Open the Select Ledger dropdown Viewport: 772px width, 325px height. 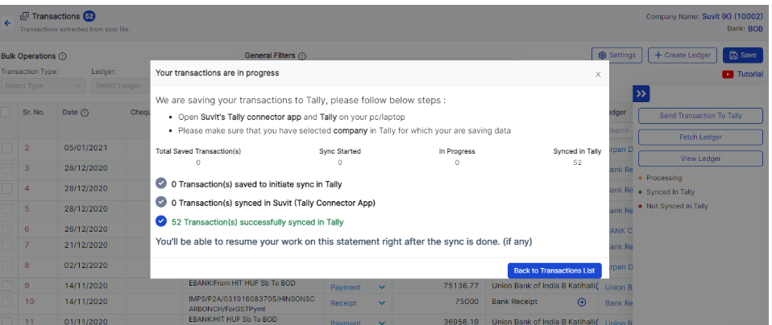point(121,85)
